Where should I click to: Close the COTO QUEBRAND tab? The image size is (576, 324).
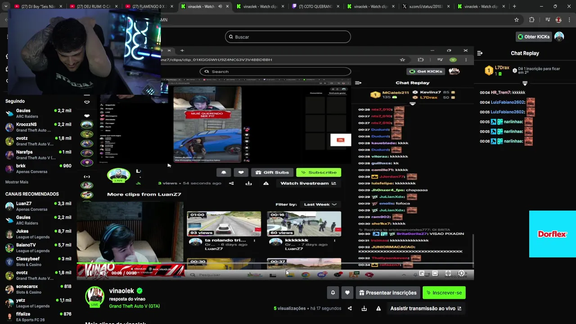[x=337, y=6]
